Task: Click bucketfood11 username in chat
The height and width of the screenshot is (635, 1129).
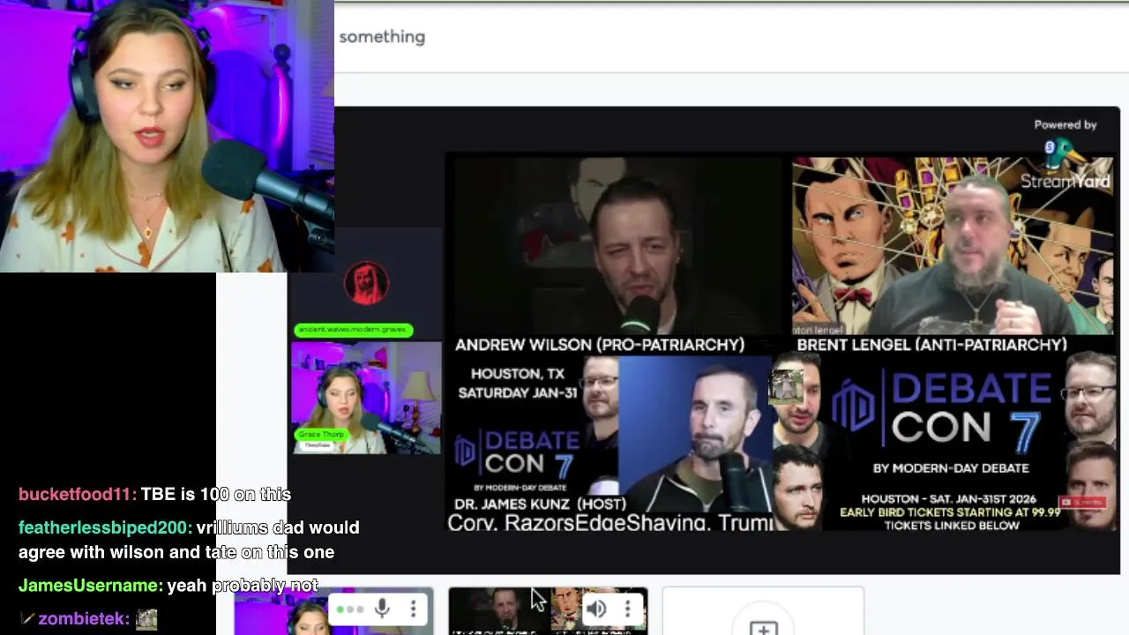Action: pos(76,495)
